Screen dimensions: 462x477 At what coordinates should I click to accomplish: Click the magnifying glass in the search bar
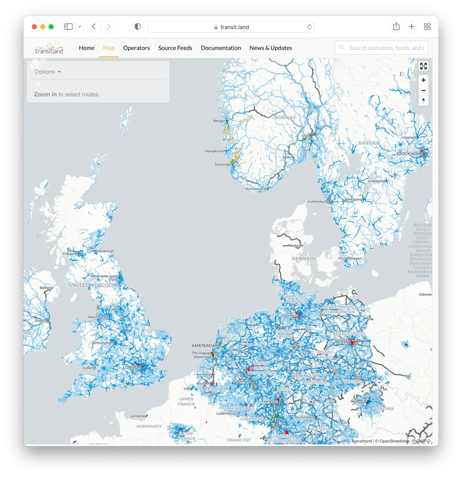341,48
